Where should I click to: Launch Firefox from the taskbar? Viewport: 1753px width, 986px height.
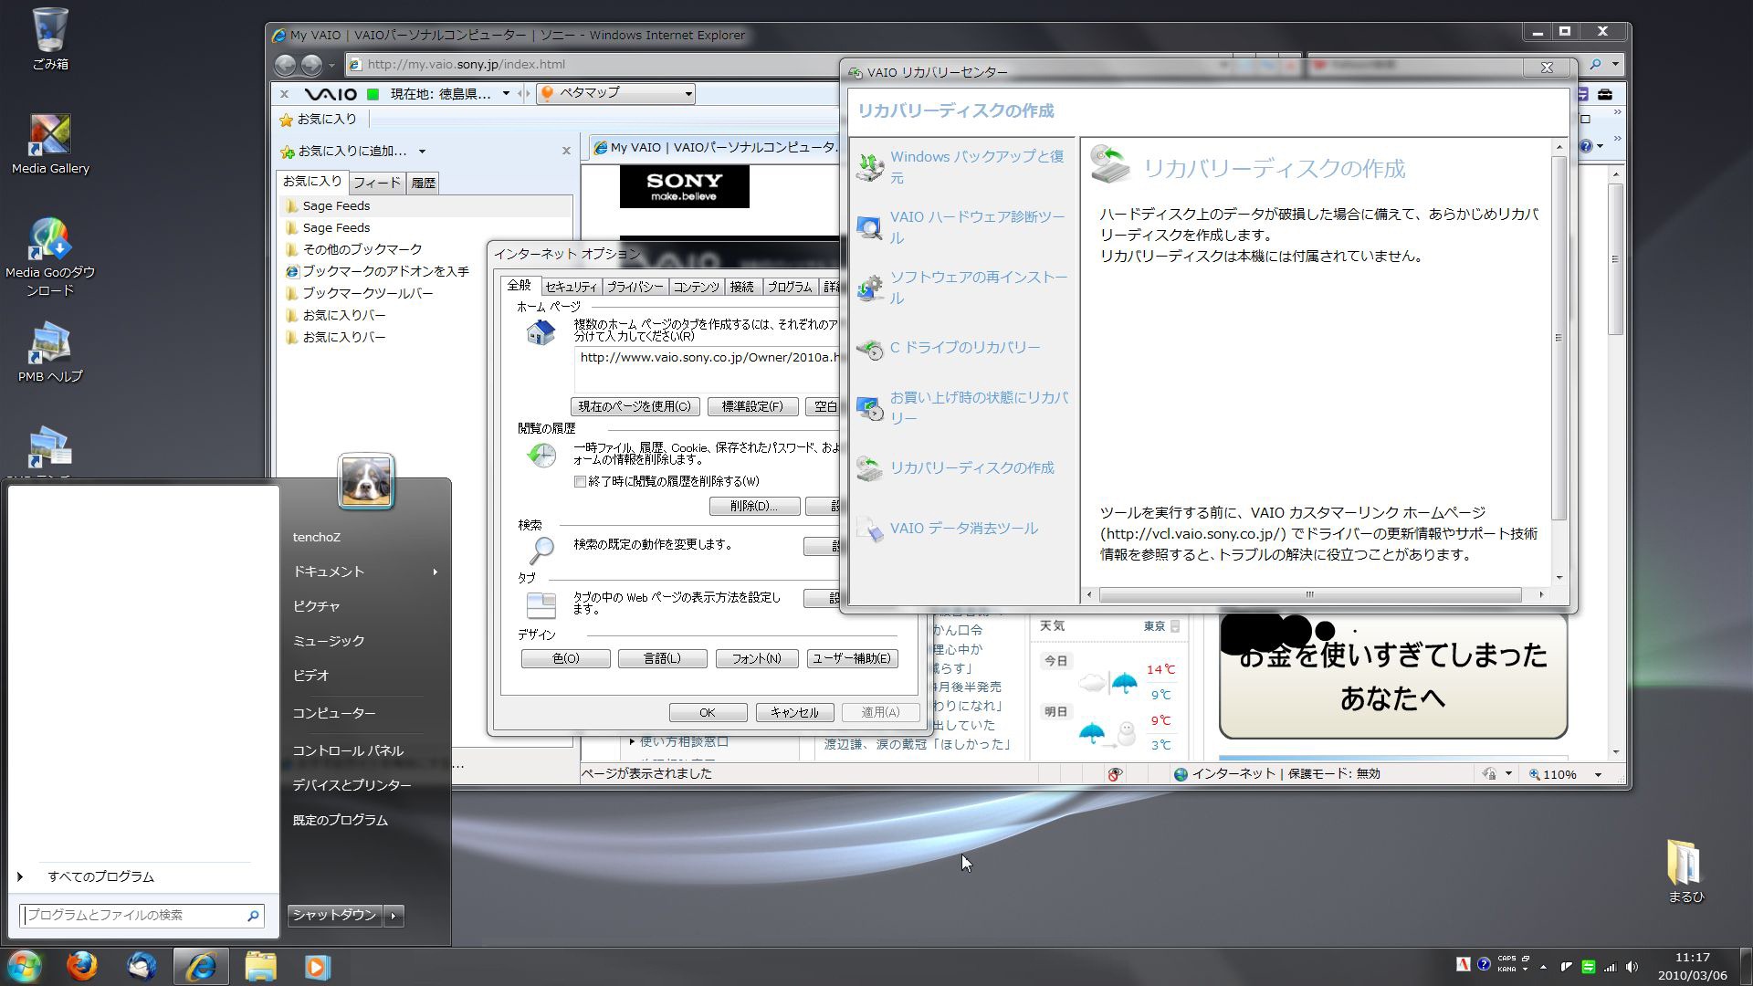point(82,966)
